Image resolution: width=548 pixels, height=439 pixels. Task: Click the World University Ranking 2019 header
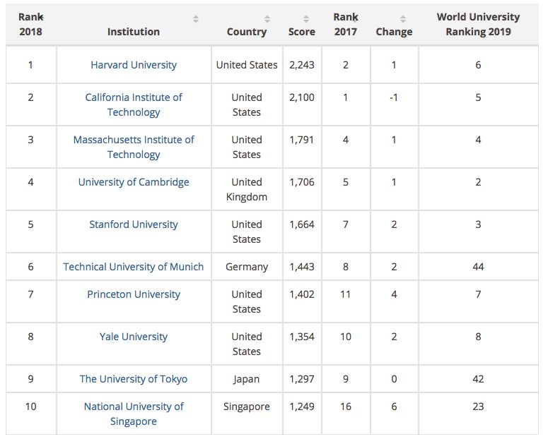coord(478,25)
